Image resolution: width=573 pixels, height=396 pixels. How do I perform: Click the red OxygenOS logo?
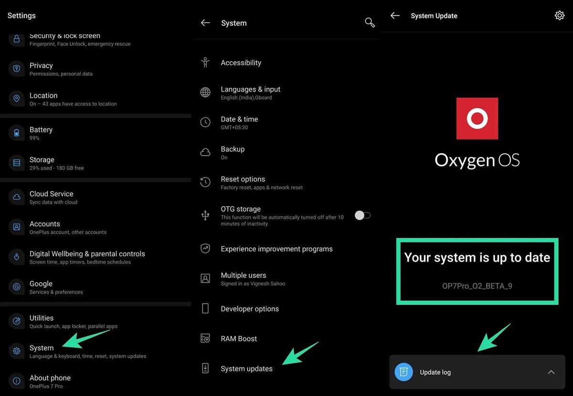tap(477, 119)
